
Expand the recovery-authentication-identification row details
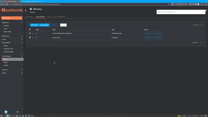[x=33, y=33]
